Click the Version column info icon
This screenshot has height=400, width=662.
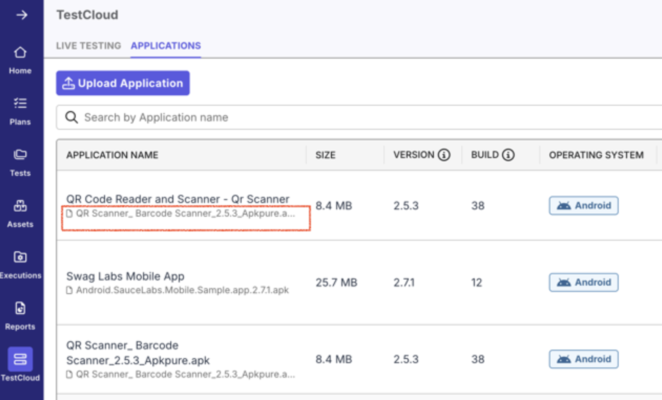(444, 155)
